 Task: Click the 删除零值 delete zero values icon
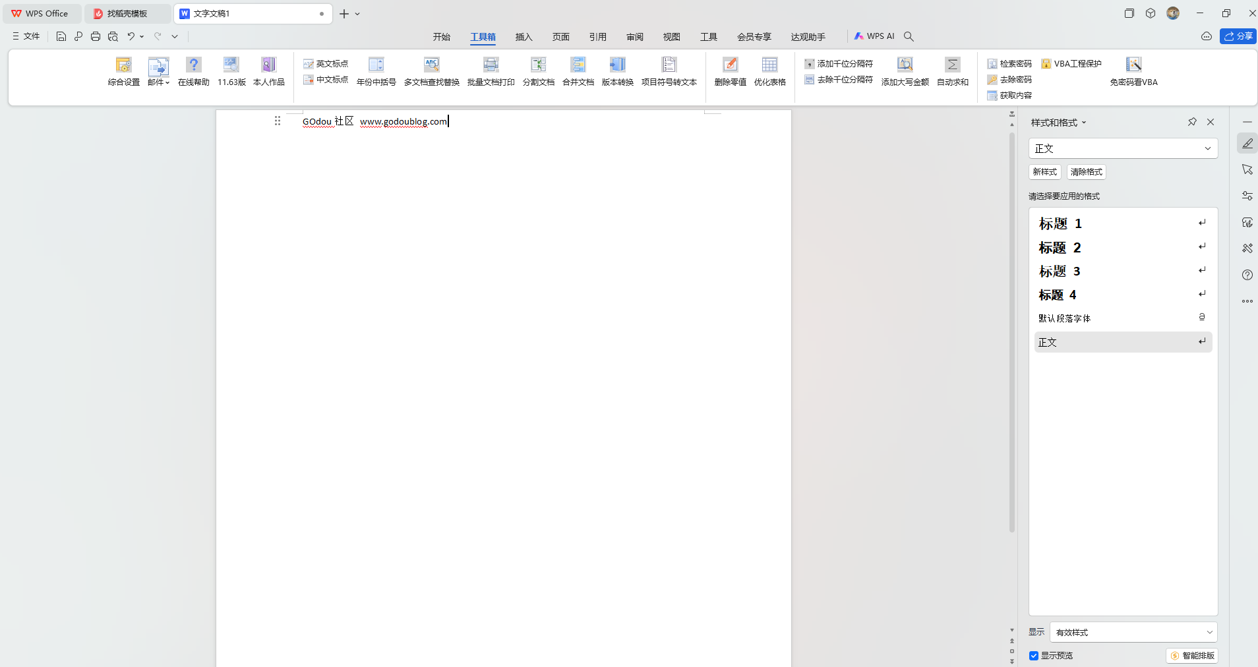coord(730,65)
